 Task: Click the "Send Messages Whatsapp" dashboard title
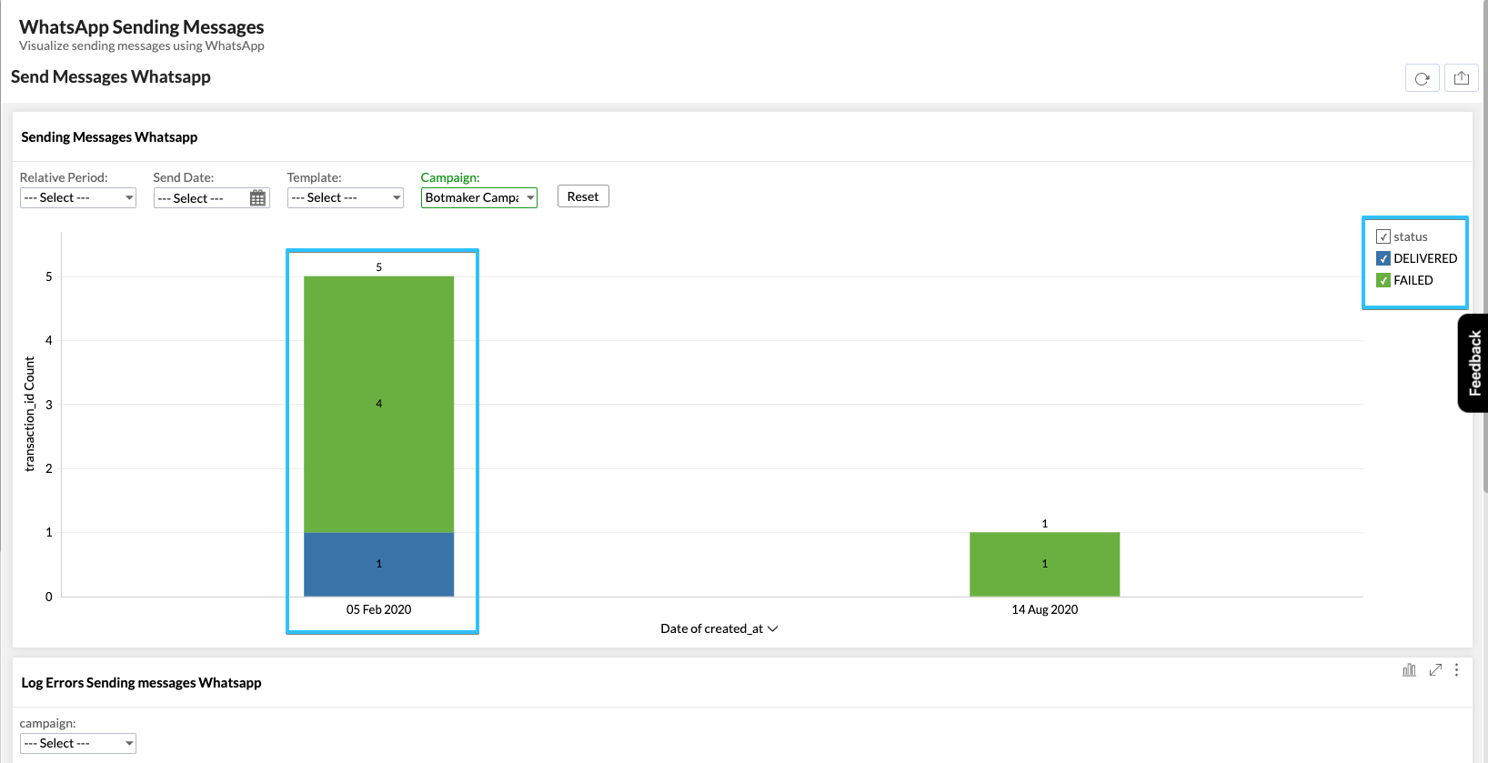(111, 77)
